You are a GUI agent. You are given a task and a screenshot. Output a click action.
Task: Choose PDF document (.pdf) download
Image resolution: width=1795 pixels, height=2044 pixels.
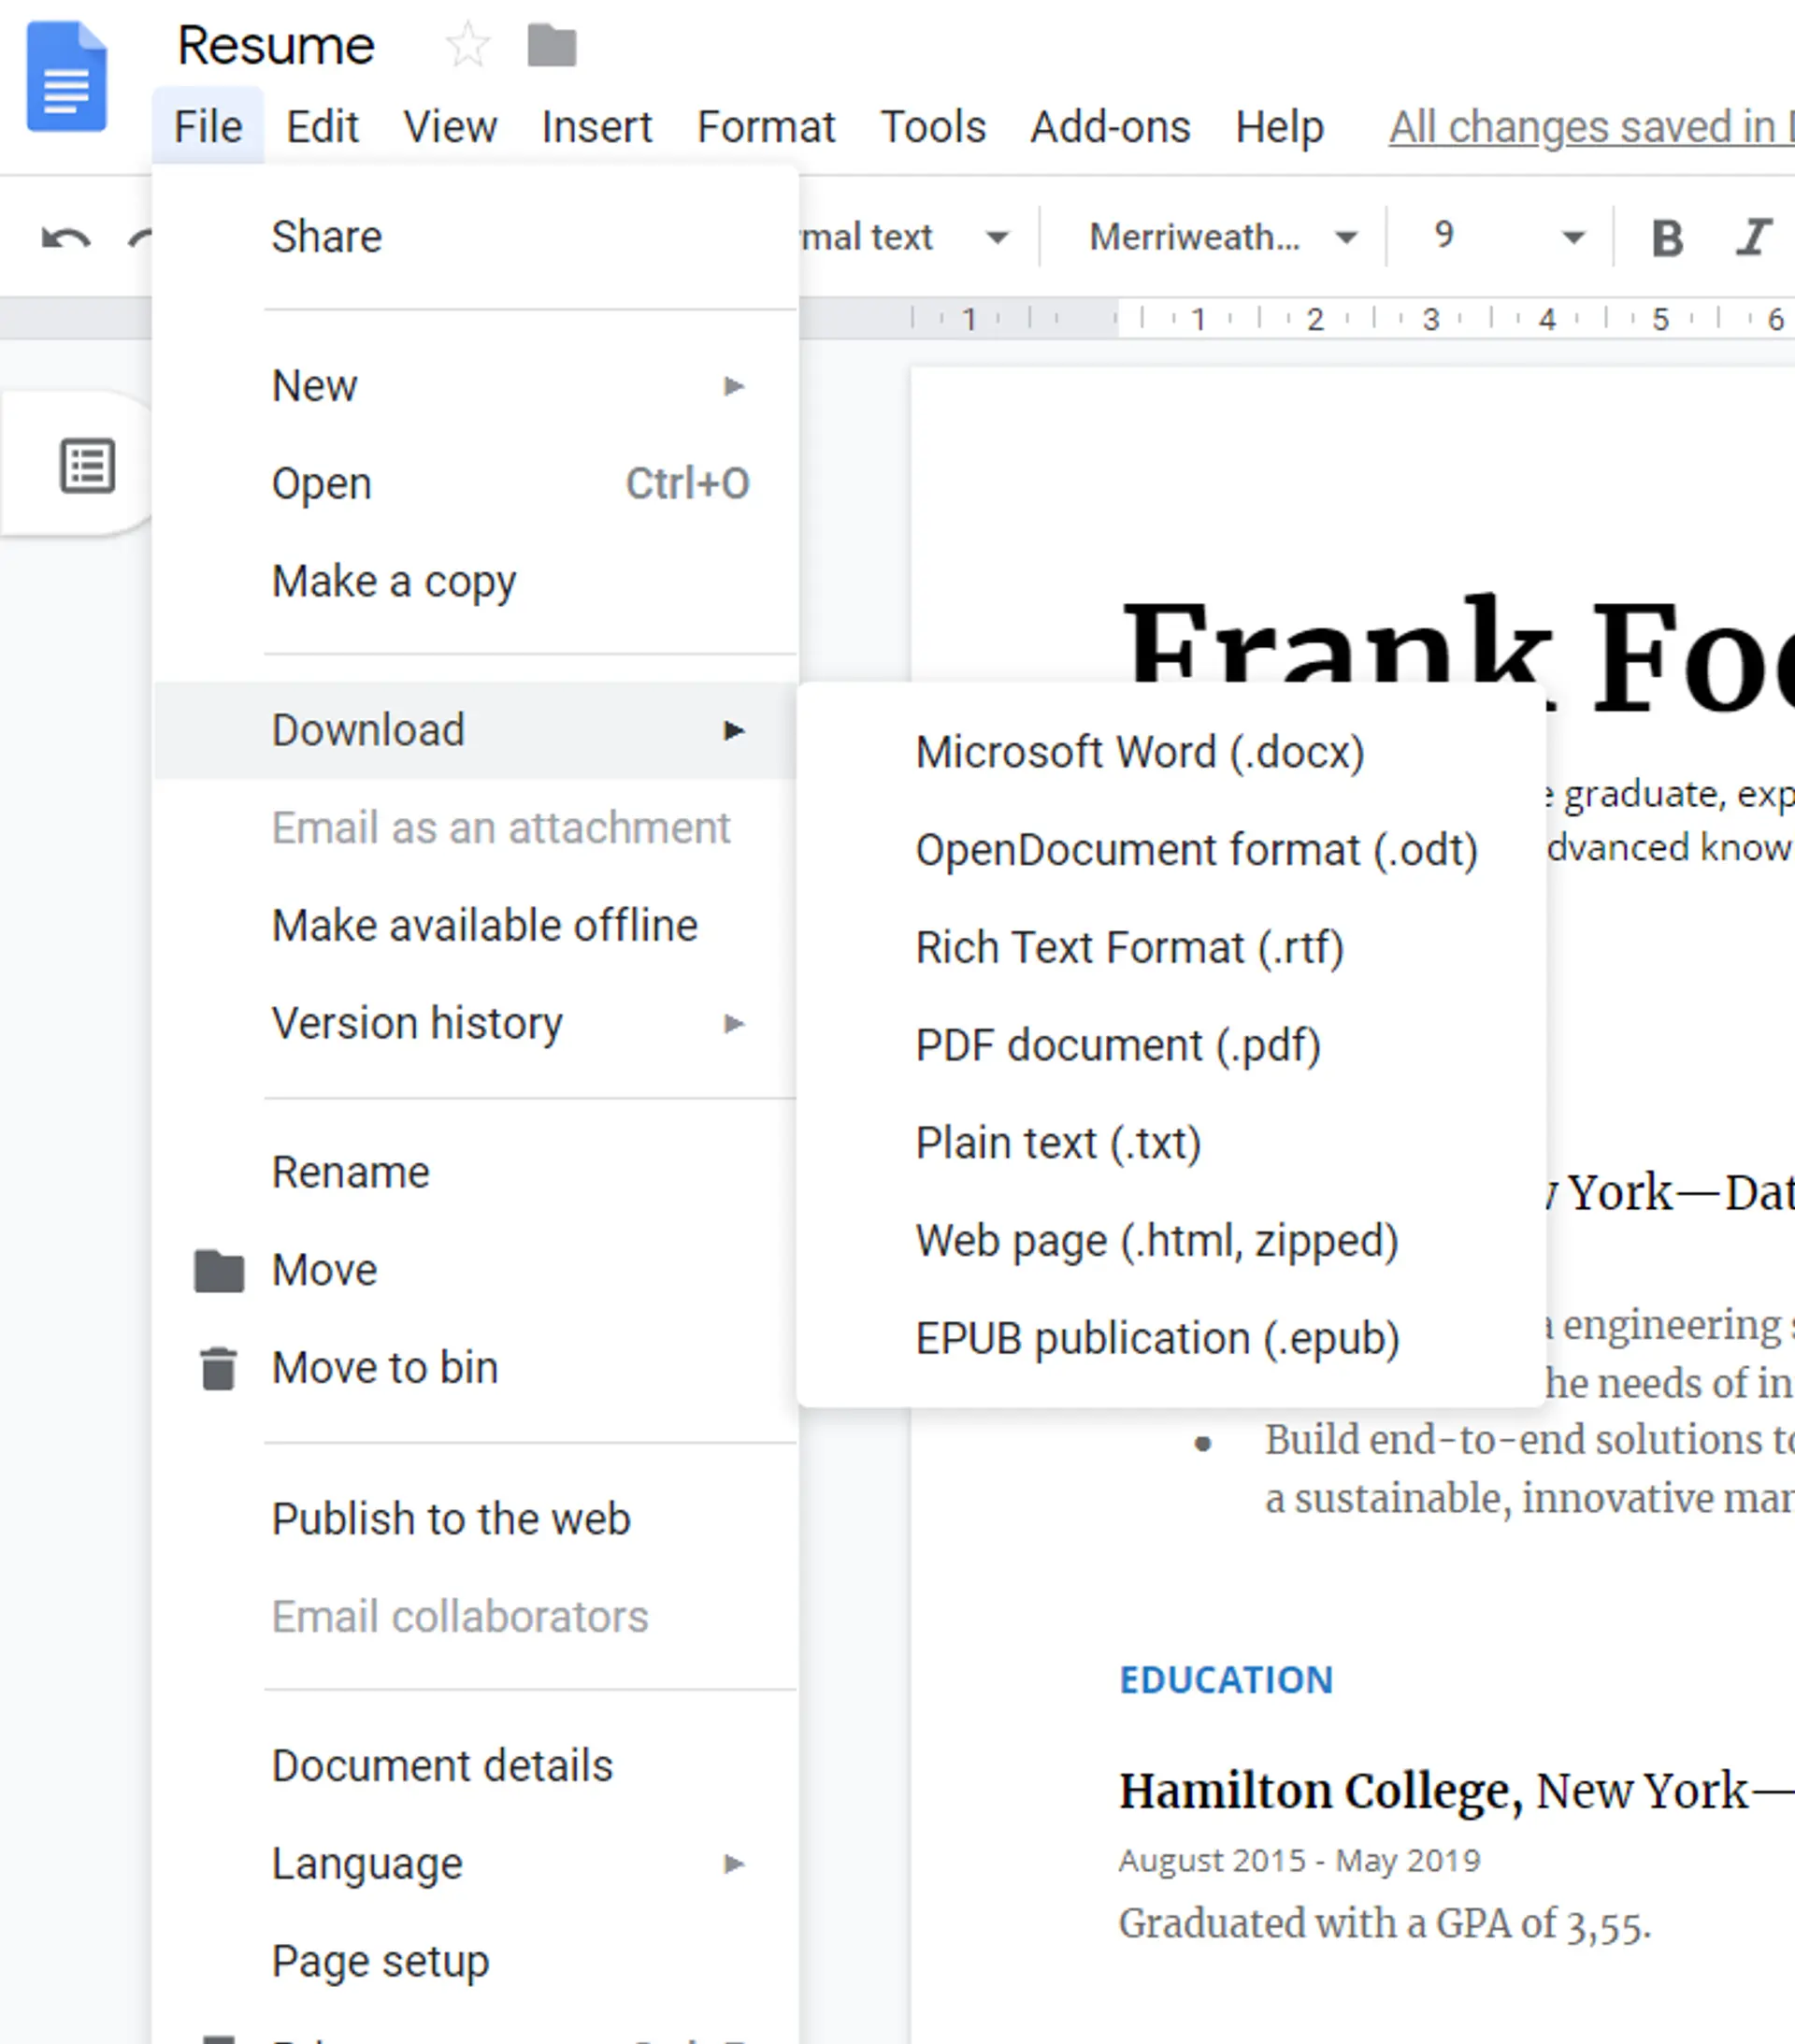[x=1118, y=1045]
